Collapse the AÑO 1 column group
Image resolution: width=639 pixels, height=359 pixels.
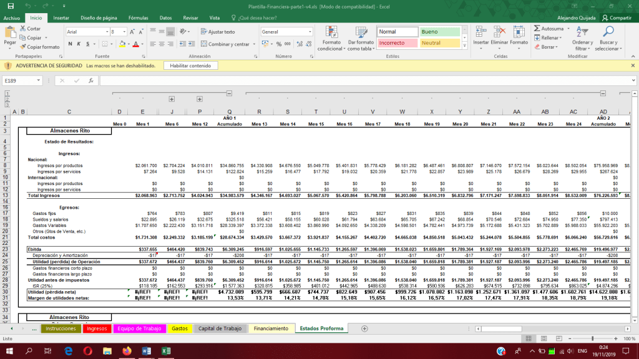coord(229,93)
